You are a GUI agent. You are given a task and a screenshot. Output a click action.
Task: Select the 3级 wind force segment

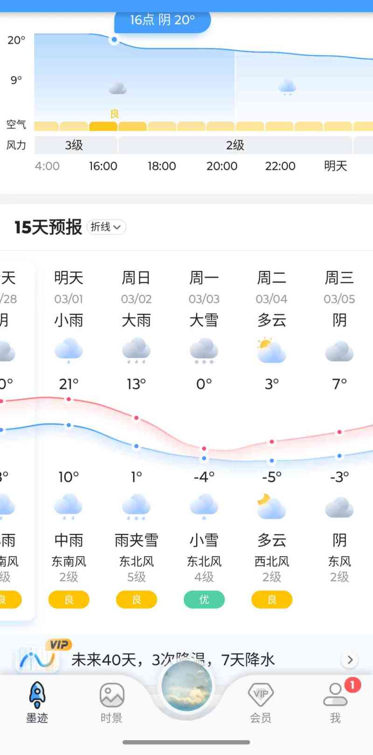(x=75, y=145)
